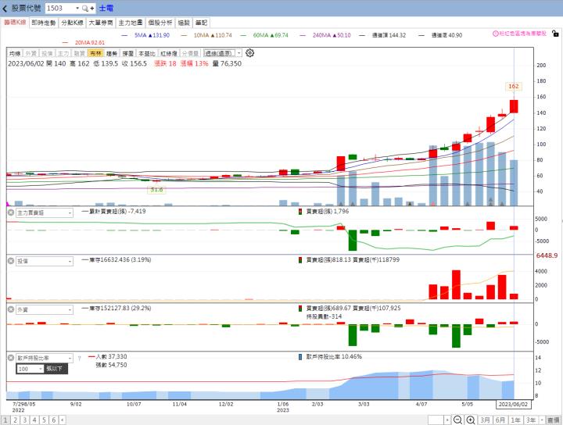Screen dimensions: 563x425
Task: Click the zoom out magnifier icon
Action: coord(459,420)
